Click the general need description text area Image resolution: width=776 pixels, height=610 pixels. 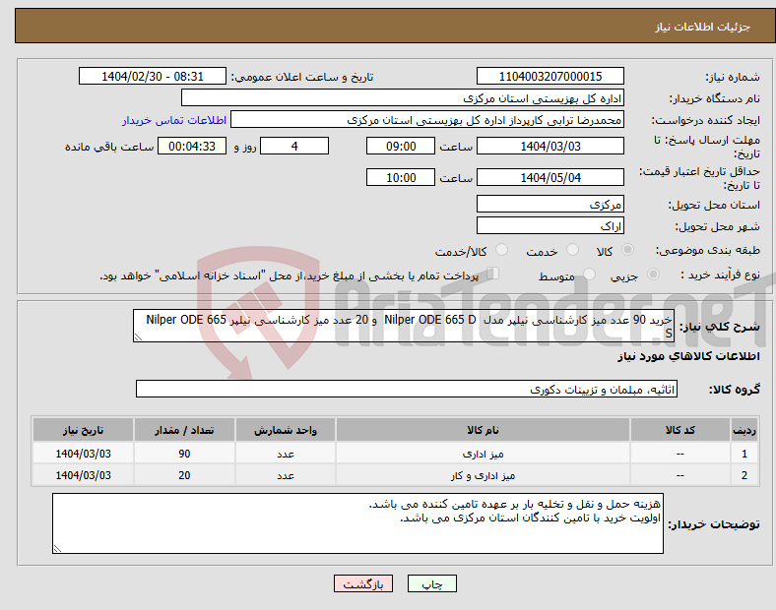click(404, 326)
